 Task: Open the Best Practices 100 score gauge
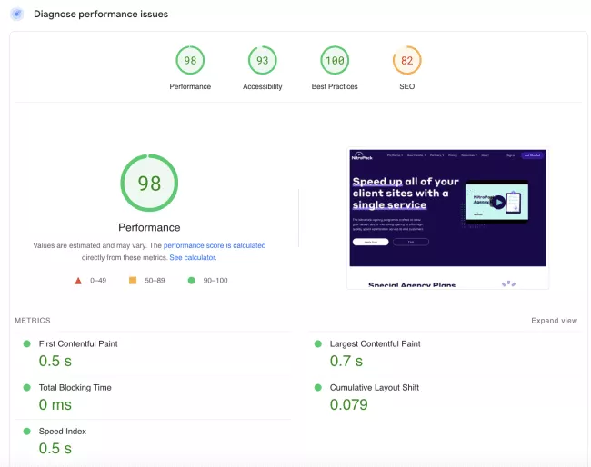click(x=335, y=61)
